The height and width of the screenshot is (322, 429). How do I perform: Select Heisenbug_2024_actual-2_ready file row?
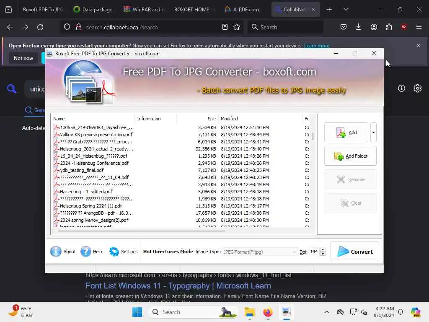point(181,149)
